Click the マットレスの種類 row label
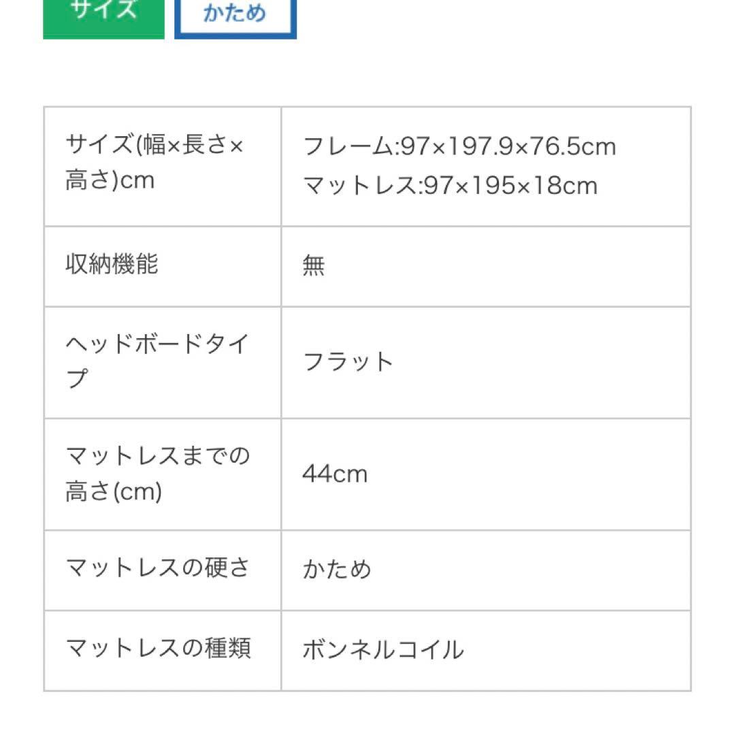Screen dimensions: 735x735 click(158, 648)
